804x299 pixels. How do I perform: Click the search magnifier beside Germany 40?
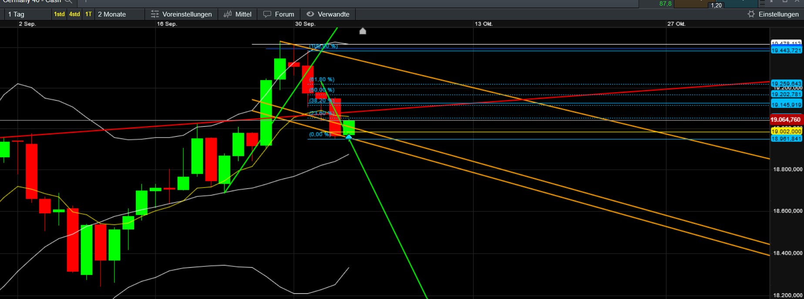pyautogui.click(x=68, y=2)
